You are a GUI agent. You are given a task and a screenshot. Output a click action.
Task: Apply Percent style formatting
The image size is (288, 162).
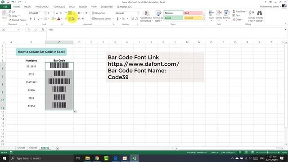(x=123, y=18)
